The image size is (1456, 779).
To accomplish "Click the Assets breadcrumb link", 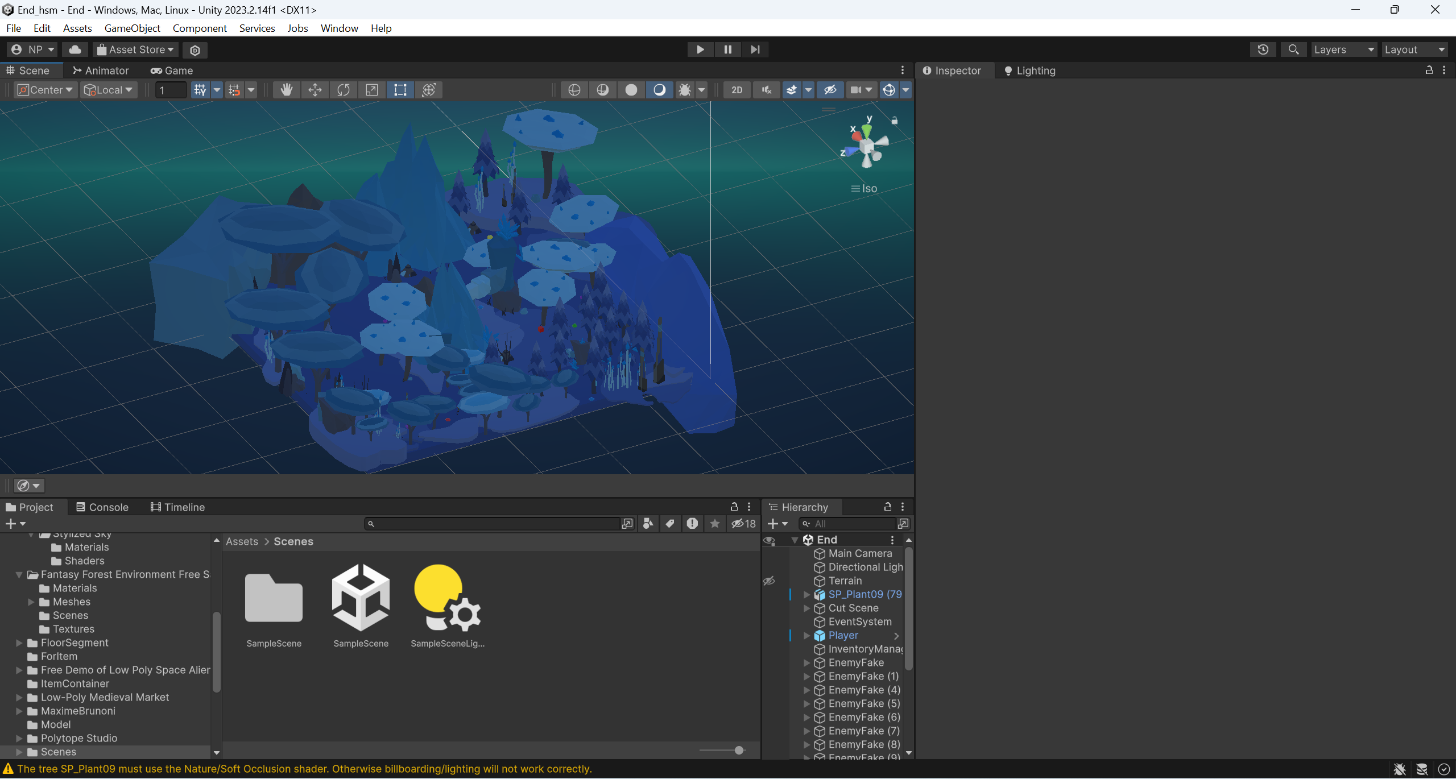I will point(242,541).
